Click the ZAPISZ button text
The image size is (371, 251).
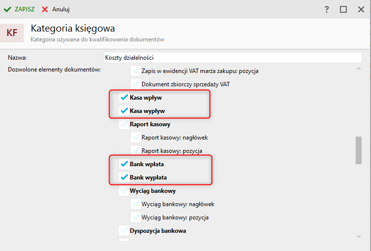click(x=25, y=9)
